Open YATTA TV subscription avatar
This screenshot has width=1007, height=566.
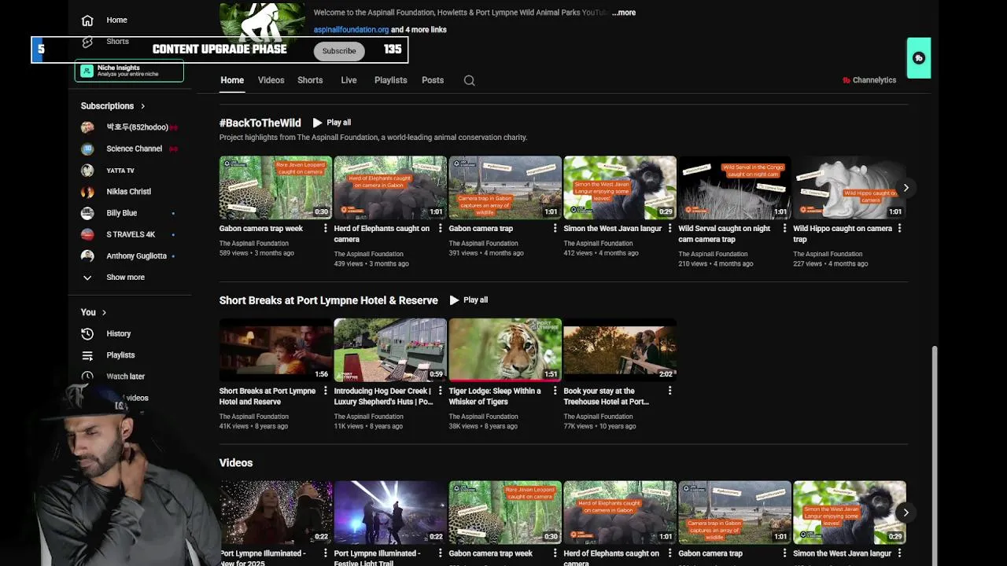point(87,170)
